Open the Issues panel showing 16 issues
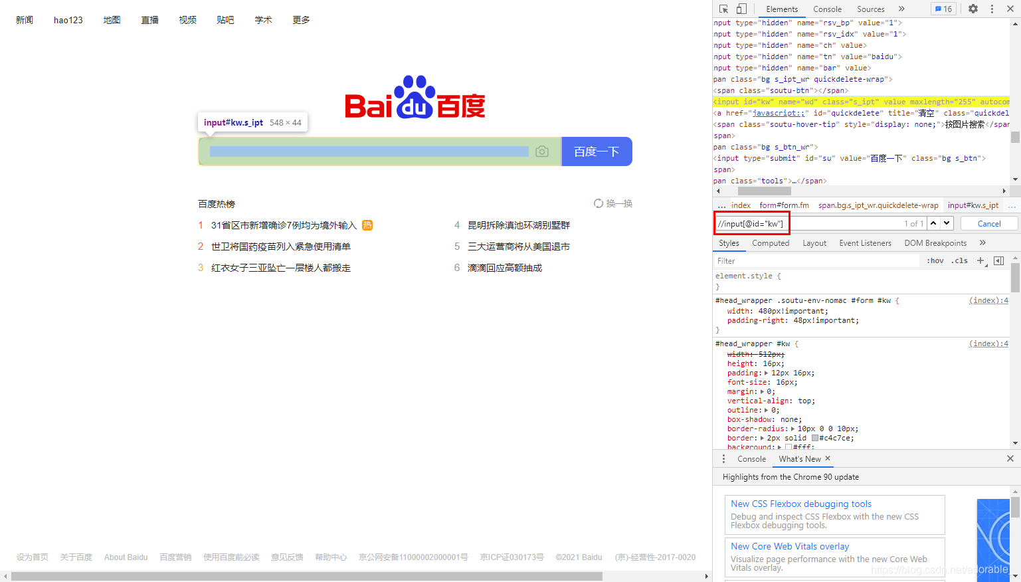The image size is (1021, 582). [943, 9]
